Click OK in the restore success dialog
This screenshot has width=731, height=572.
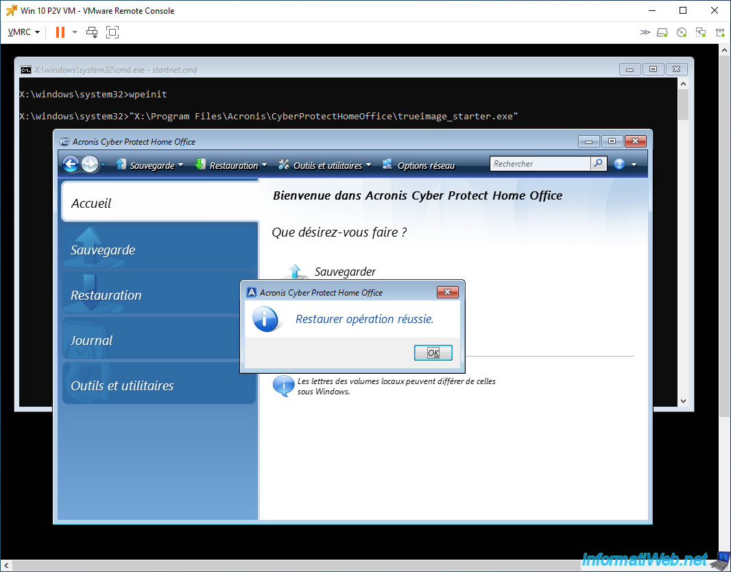click(x=433, y=353)
